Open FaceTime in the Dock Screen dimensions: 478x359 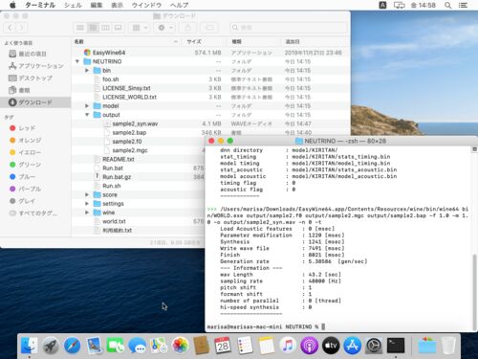pos(116,346)
